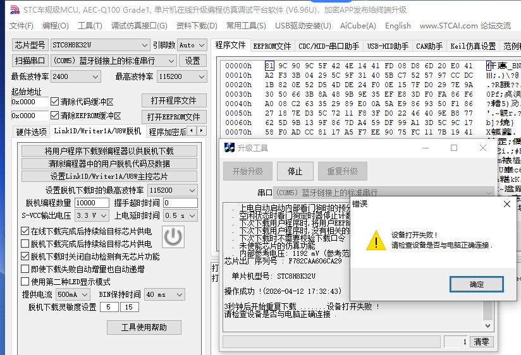Viewport: 521px width, 355px height.
Task: Switch to 程序加密后 tab
Action: [167, 132]
